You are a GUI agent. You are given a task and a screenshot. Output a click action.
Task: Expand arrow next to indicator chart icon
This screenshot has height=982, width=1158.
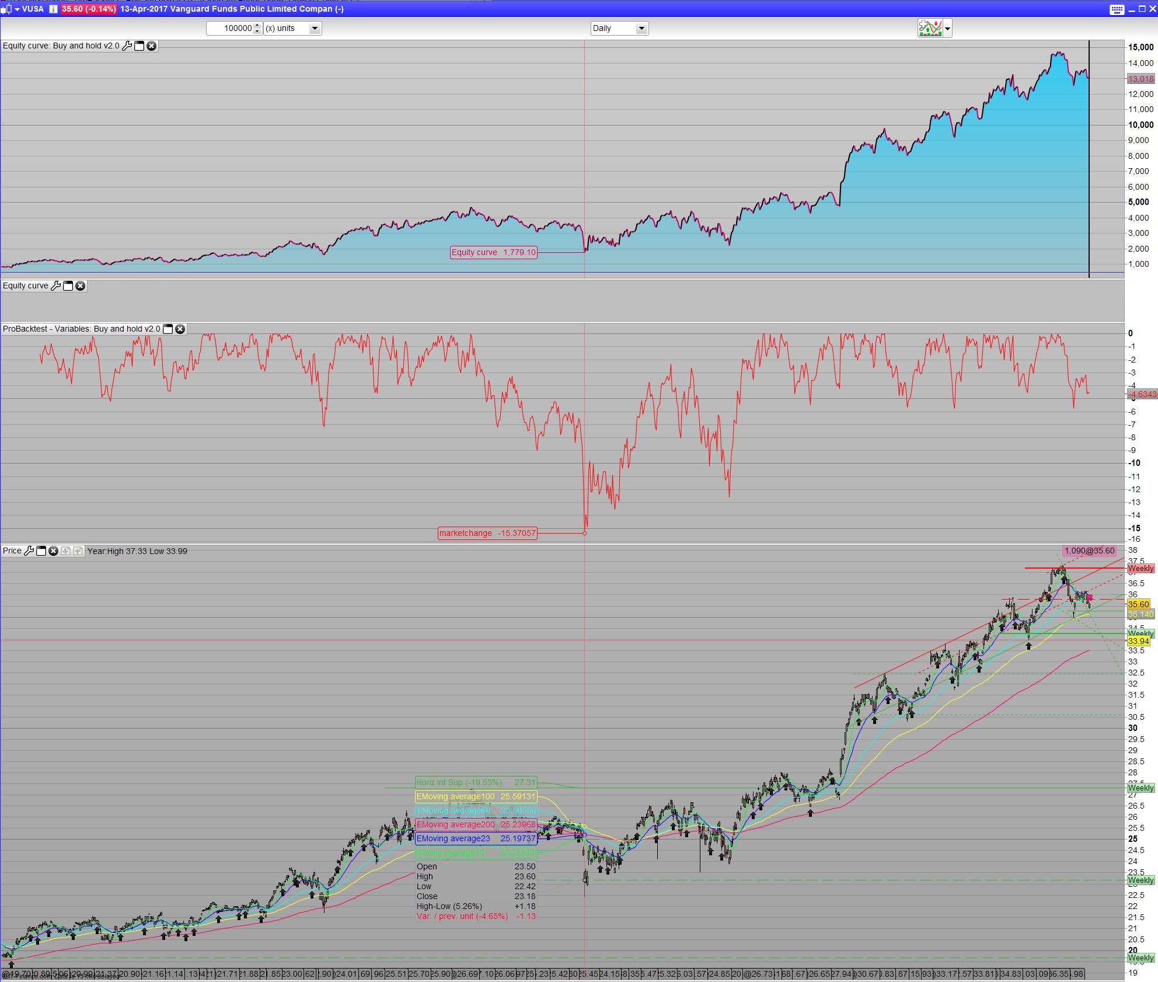click(947, 28)
